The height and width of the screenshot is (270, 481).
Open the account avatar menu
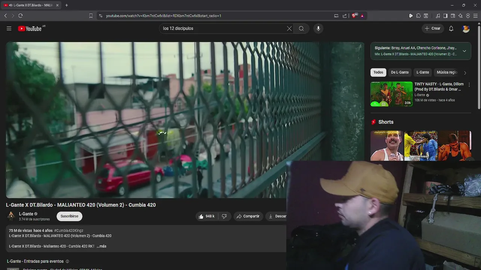[466, 28]
